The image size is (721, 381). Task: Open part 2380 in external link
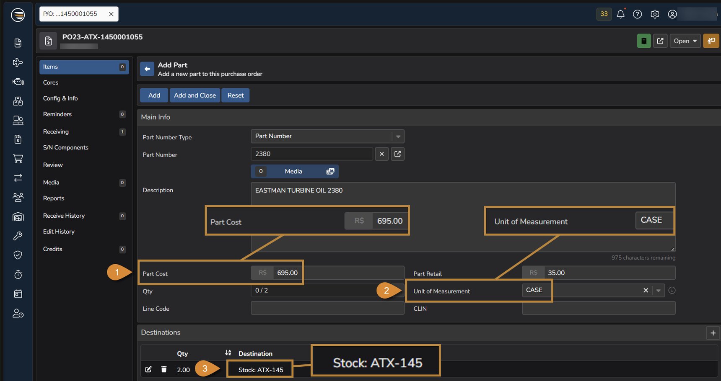[397, 154]
